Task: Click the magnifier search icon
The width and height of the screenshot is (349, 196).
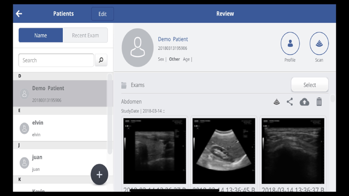Action: coord(101,60)
